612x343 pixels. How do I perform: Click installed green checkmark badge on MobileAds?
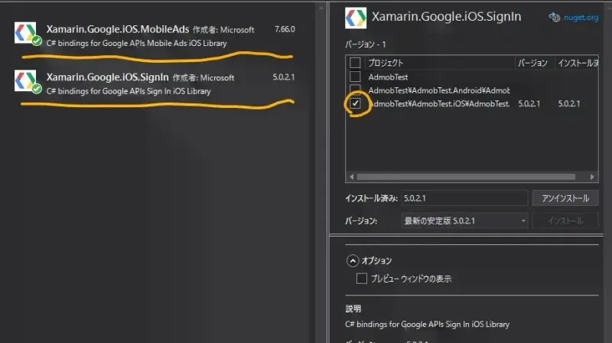pos(37,41)
